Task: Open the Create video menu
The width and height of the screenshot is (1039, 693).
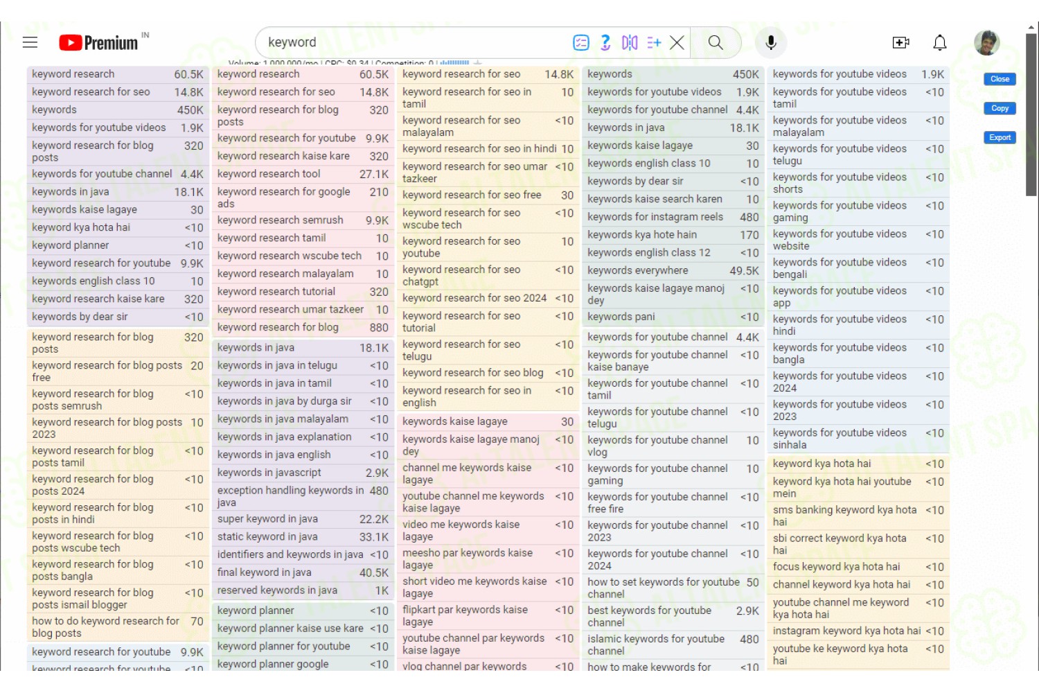Action: point(900,43)
